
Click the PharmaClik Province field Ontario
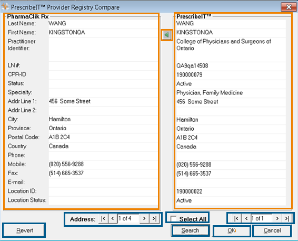(103, 129)
